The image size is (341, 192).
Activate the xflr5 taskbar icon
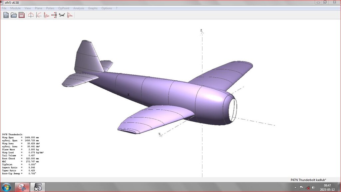point(37,187)
